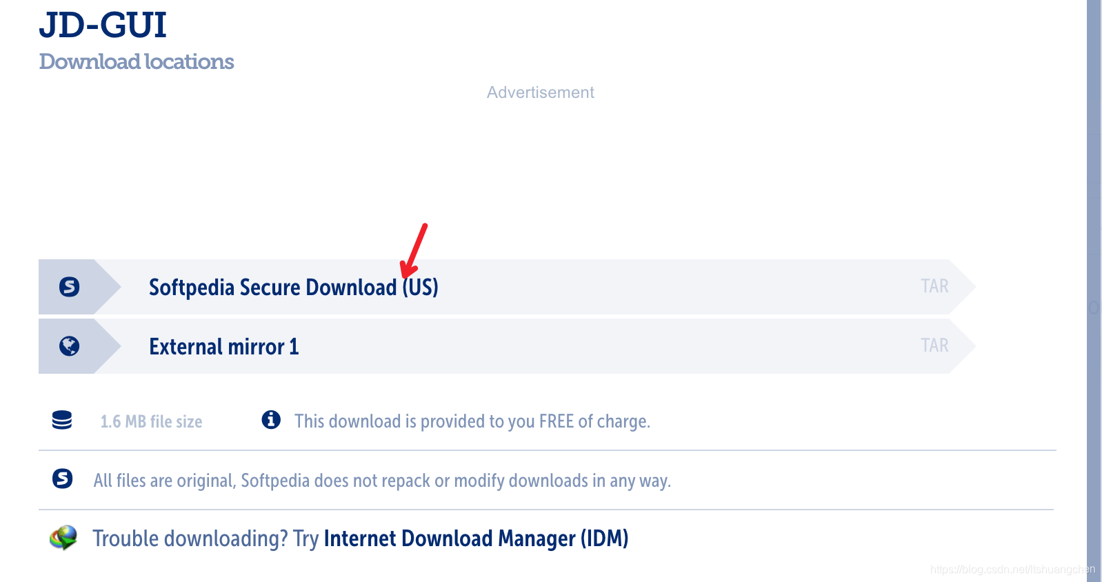Click the database stack file size icon
The image size is (1102, 582).
tap(62, 420)
